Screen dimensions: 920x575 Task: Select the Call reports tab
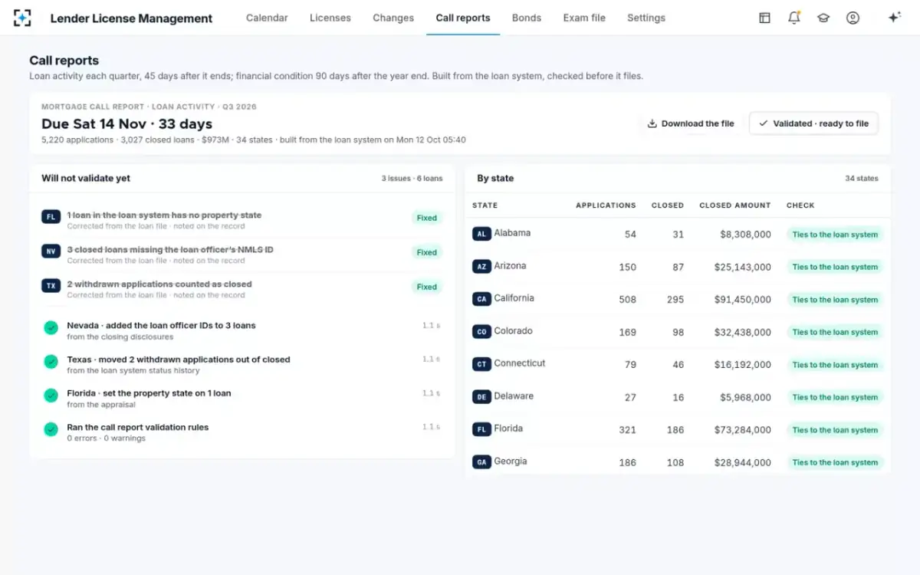(x=463, y=18)
